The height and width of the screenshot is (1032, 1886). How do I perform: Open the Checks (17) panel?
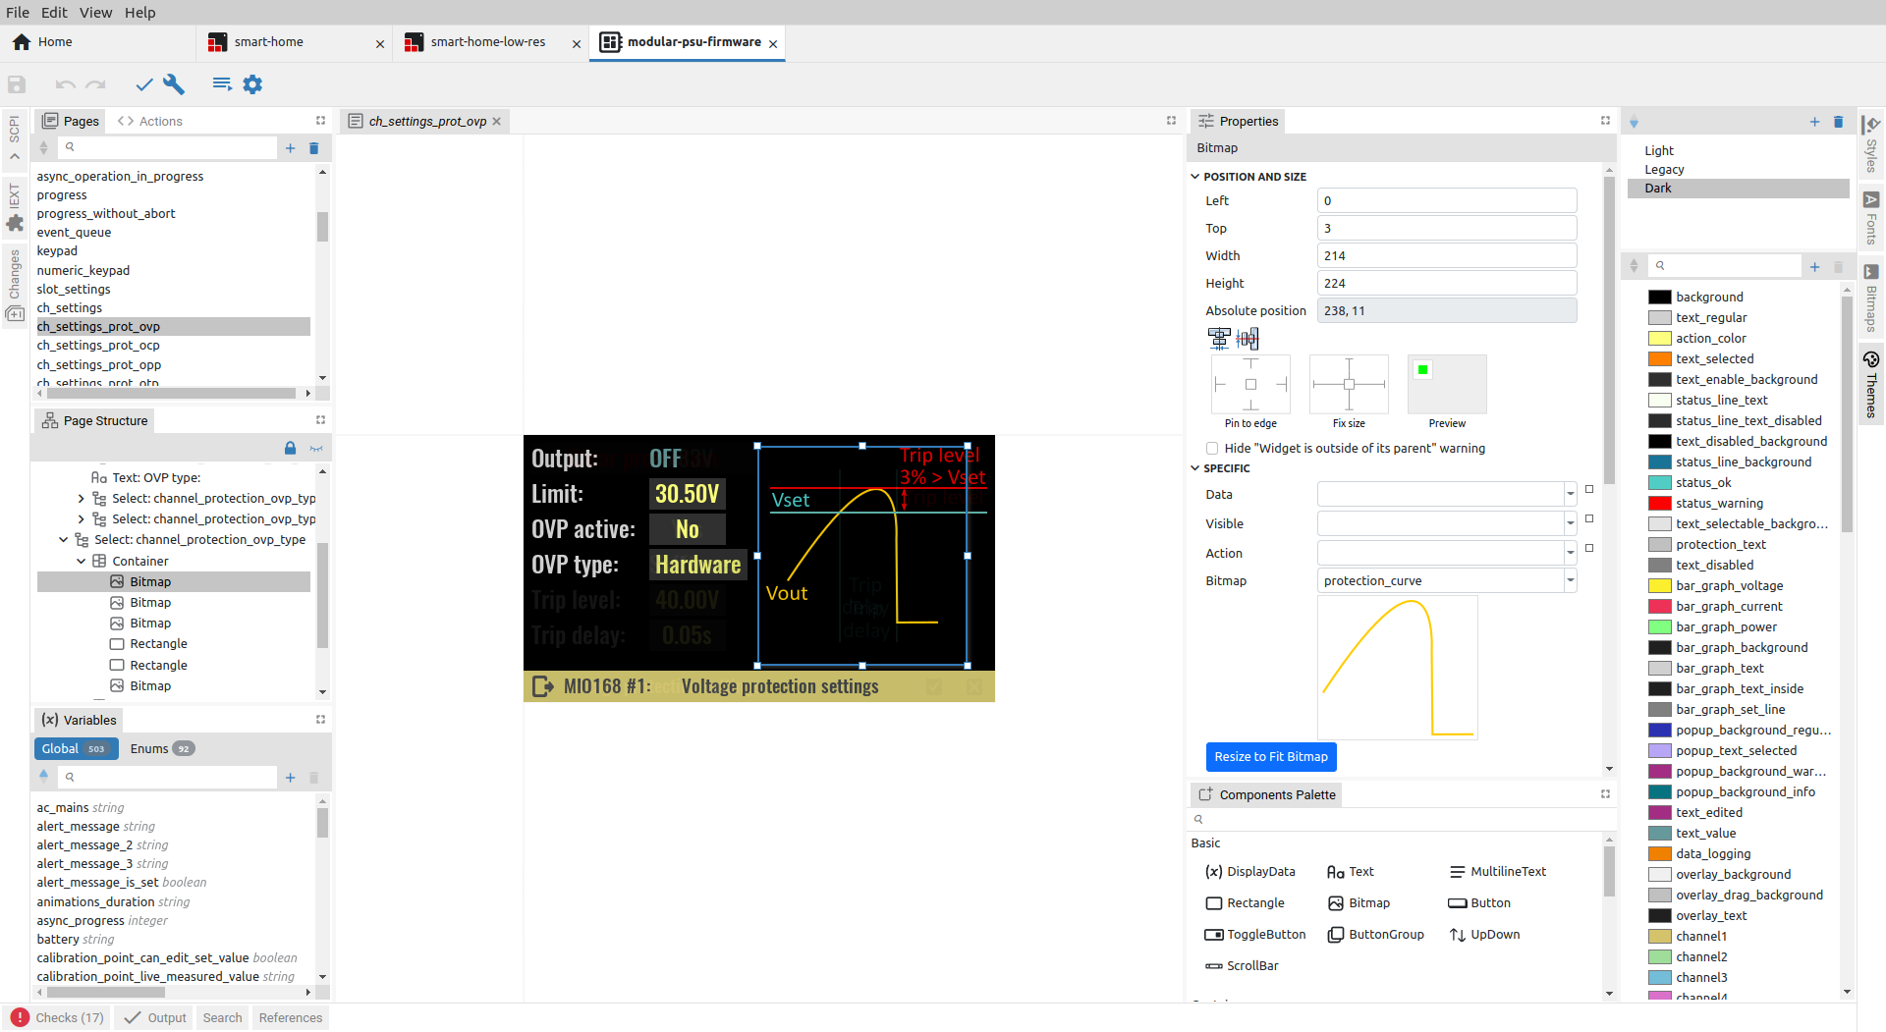58,1018
